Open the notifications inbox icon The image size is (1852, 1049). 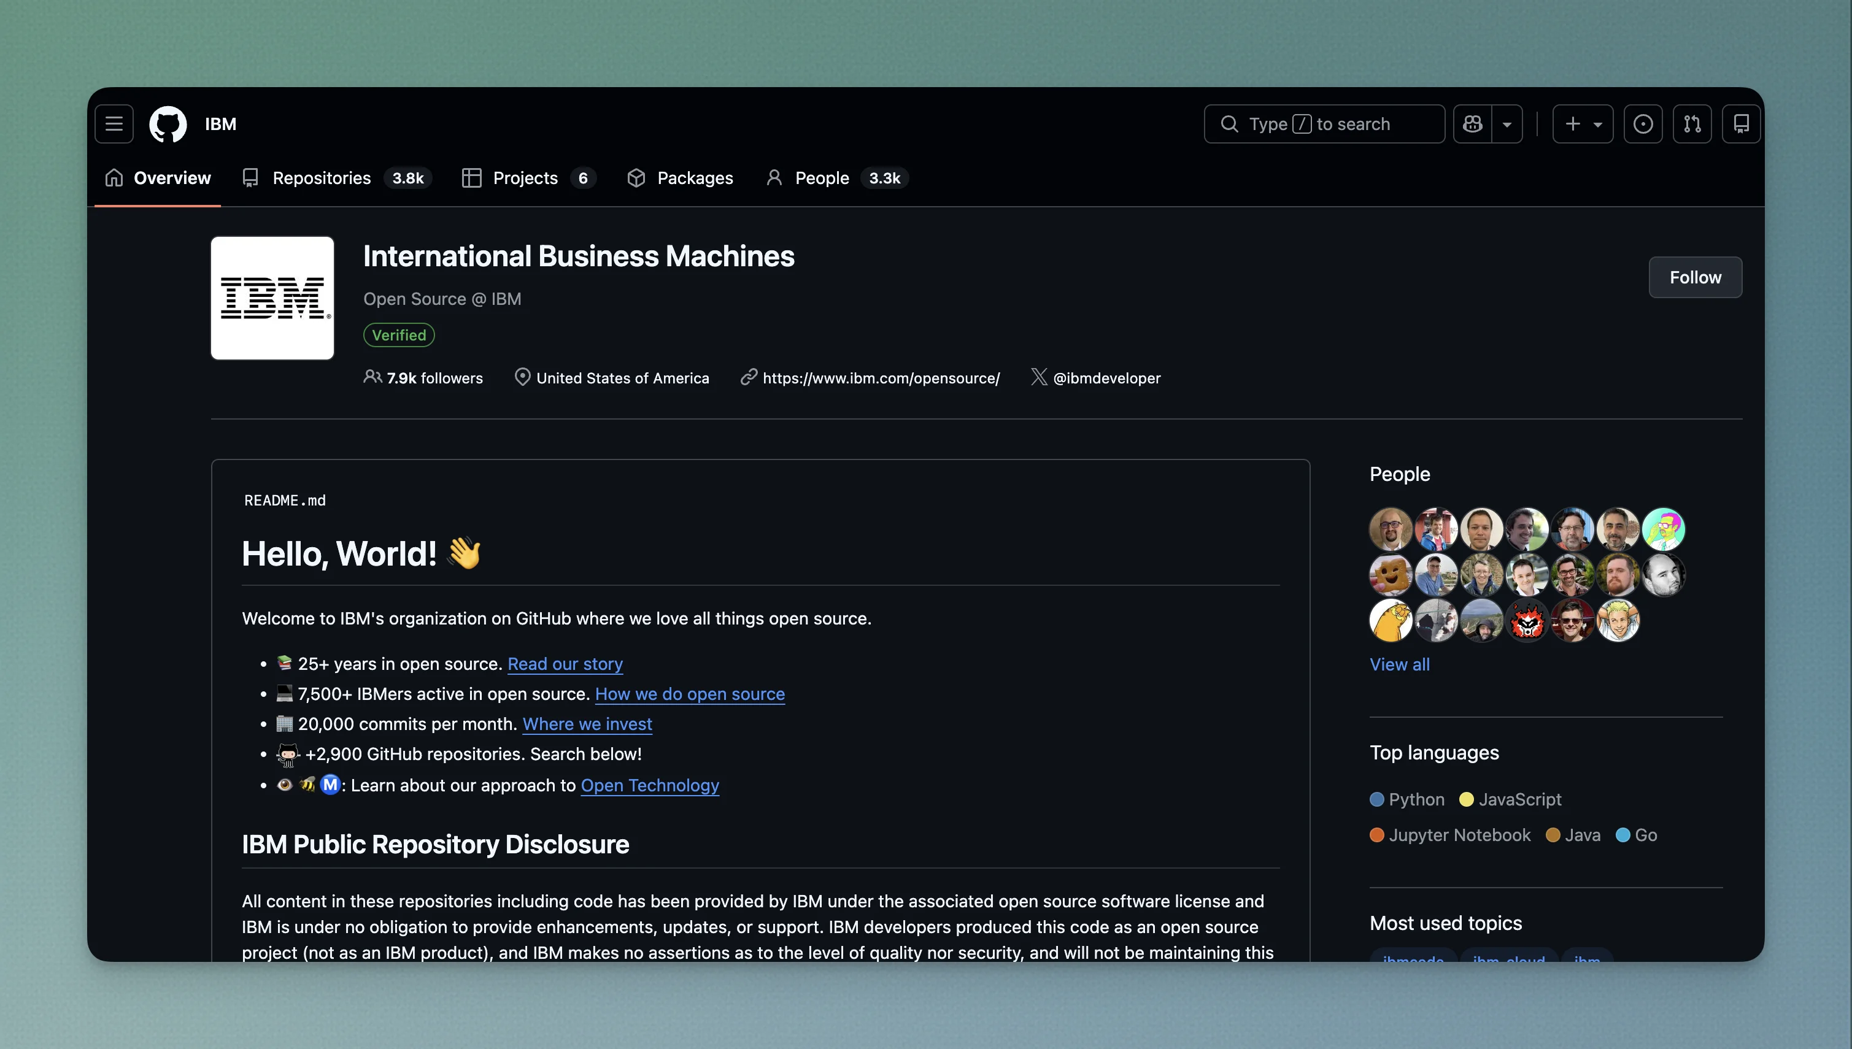click(x=1742, y=123)
